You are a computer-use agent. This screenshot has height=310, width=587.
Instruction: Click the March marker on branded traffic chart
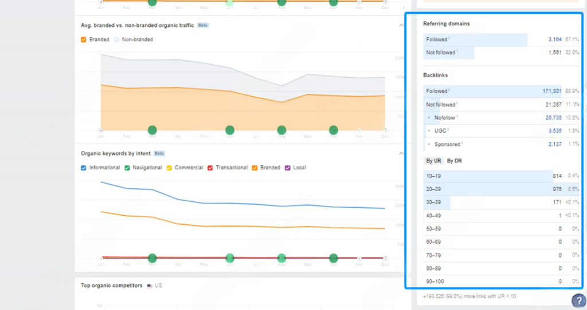click(152, 130)
